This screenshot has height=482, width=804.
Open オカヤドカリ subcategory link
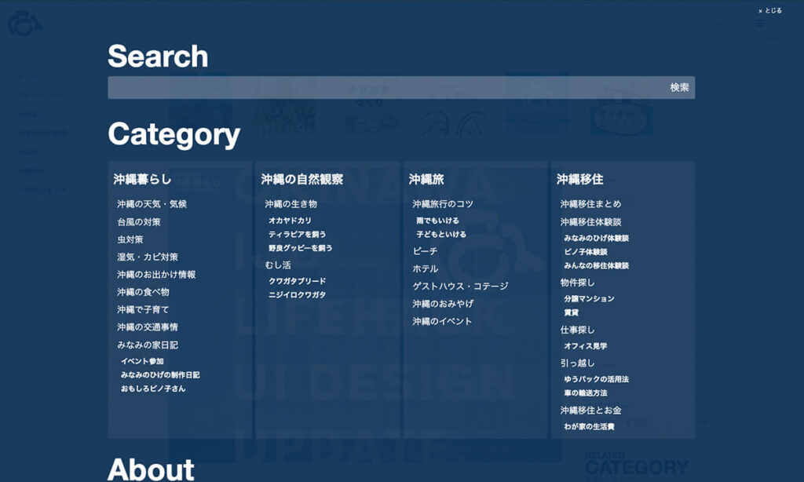pyautogui.click(x=290, y=221)
